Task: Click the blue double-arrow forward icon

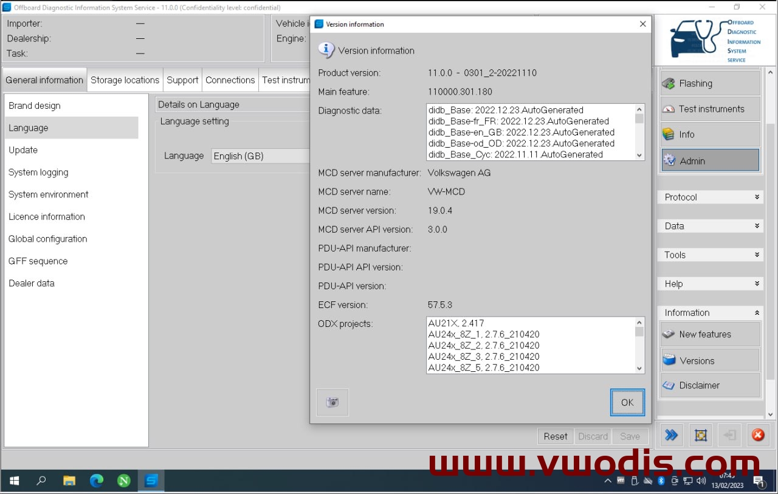Action: click(671, 435)
